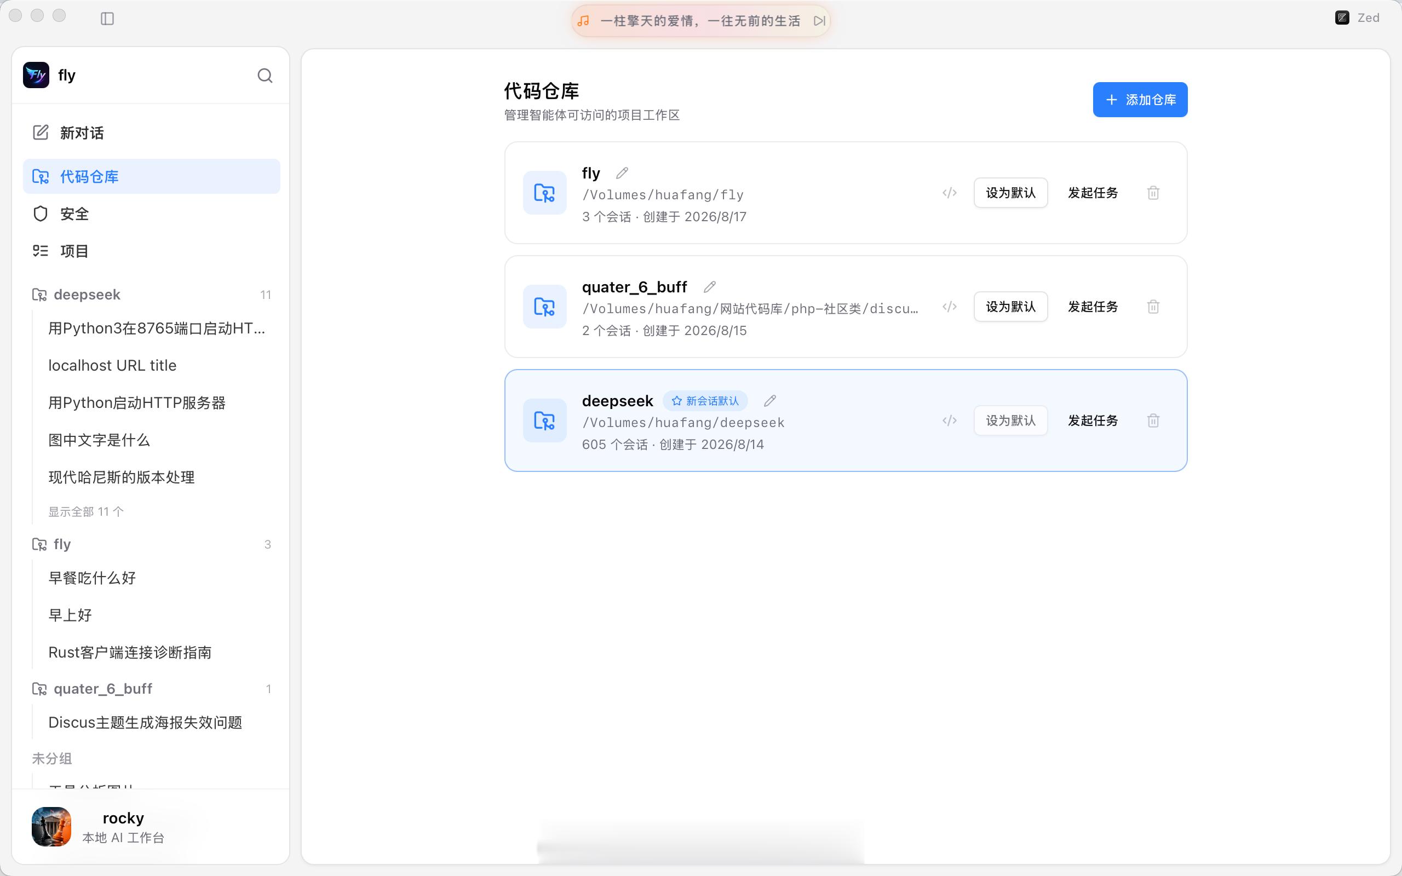Collapse the fly conversation group
The width and height of the screenshot is (1402, 876).
[x=151, y=544]
